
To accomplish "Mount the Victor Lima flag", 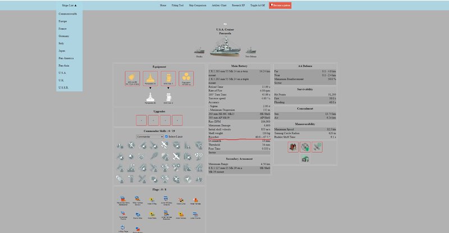I will 181,200.
